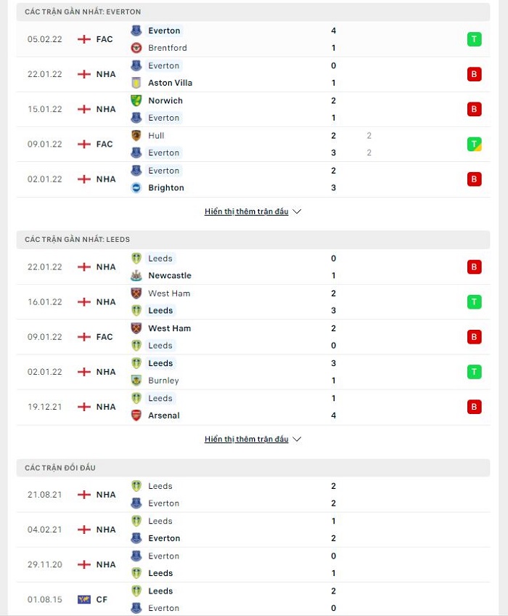Click the CF competition flag icon on 01.08.15
508x616 pixels.
pyautogui.click(x=84, y=599)
